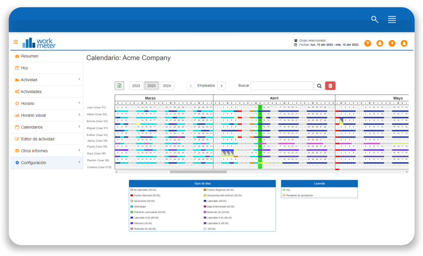
Task: Click into the Buscar search field
Action: [x=282, y=86]
